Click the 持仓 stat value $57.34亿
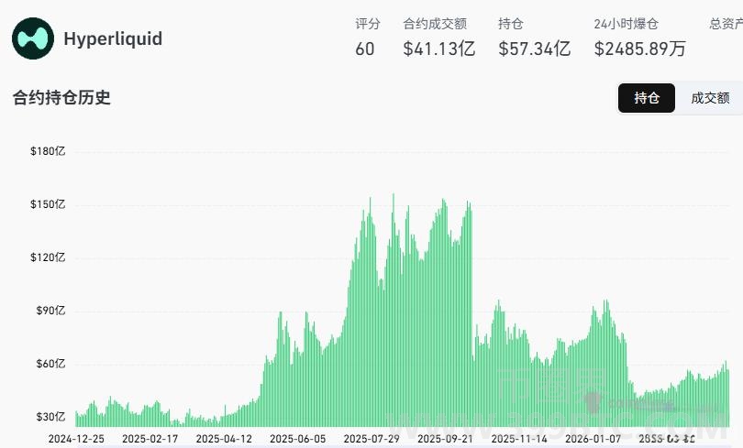Image resolution: width=743 pixels, height=448 pixels. [534, 49]
